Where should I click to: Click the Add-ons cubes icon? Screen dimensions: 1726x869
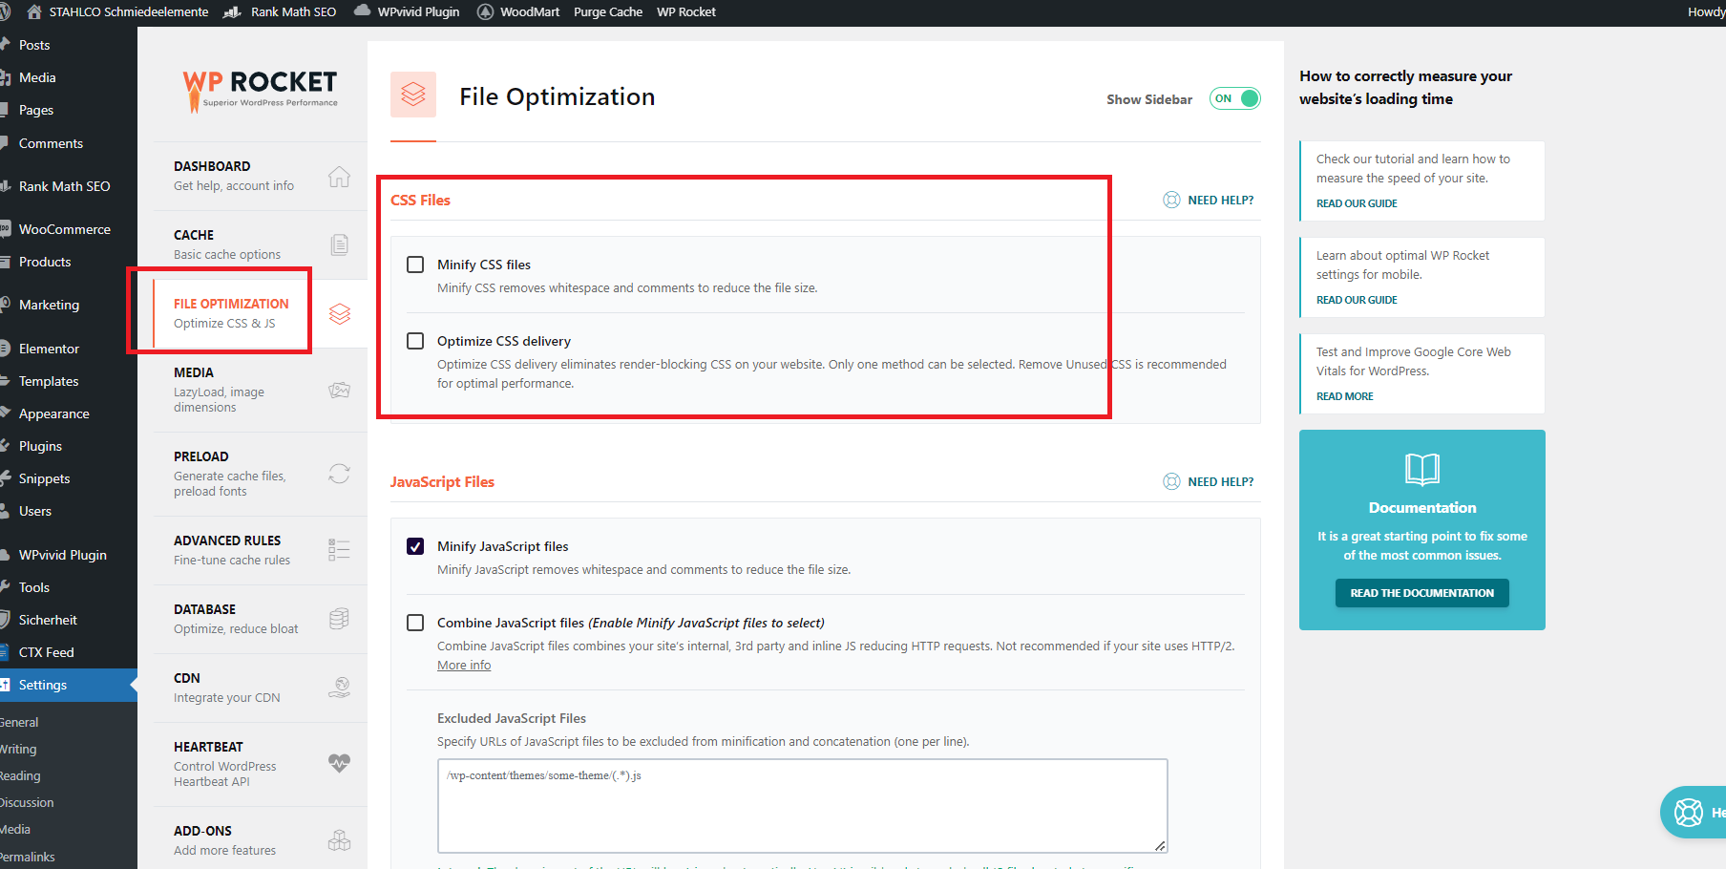pyautogui.click(x=339, y=840)
